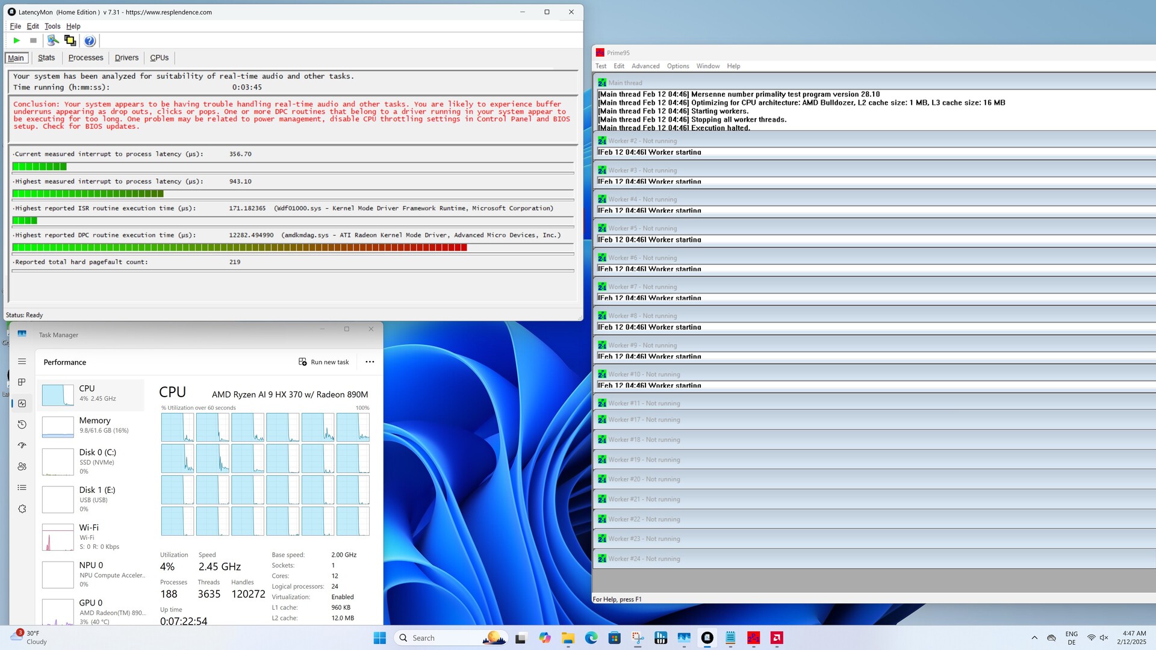The width and height of the screenshot is (1156, 650).
Task: Open the App history page in the Task Manager sidebar
Action: (22, 425)
